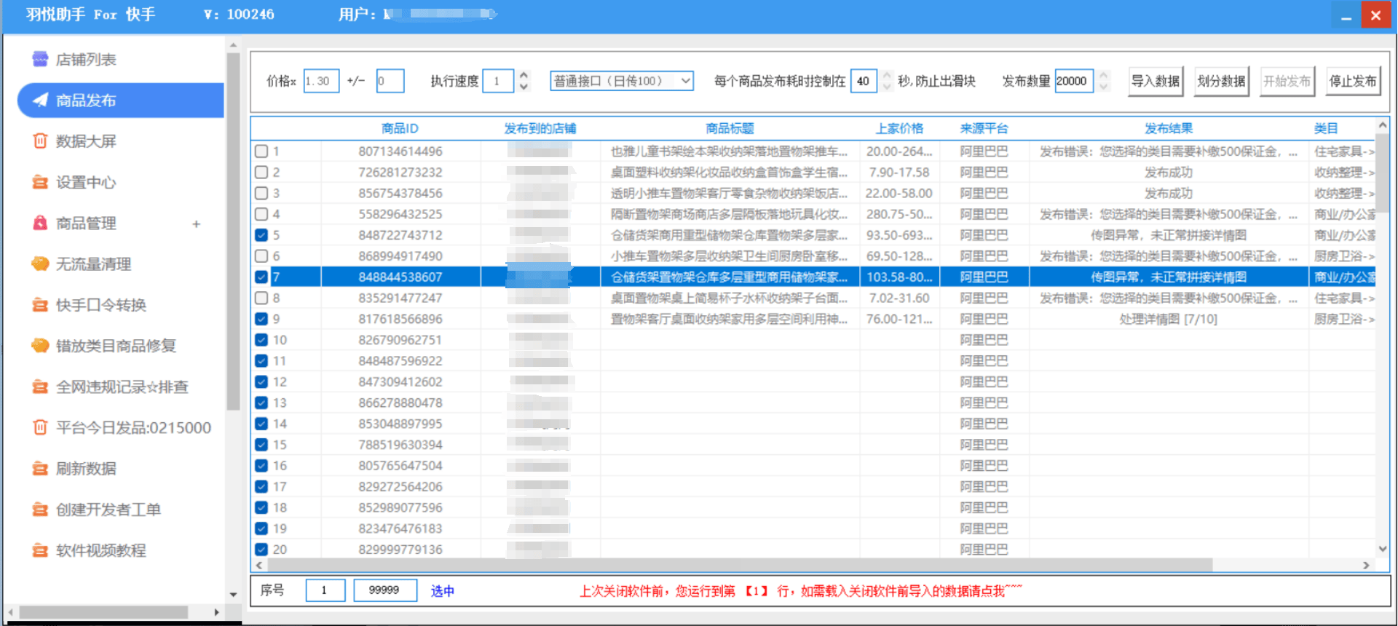Open the 刷新数据 menu item
The image size is (1398, 626).
click(86, 469)
